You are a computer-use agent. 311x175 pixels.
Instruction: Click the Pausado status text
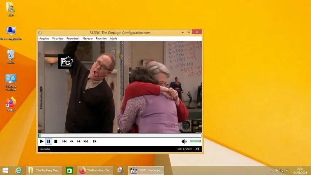(x=44, y=149)
